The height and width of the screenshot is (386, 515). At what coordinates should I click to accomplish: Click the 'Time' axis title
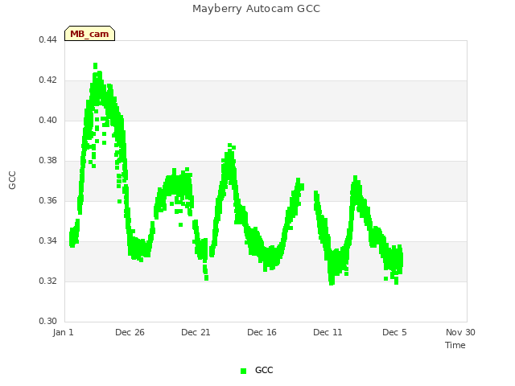tap(455, 345)
